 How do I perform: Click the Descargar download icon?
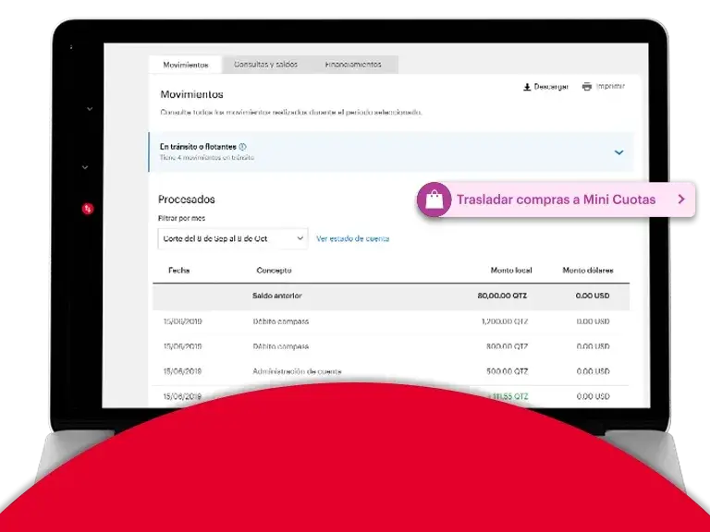coord(527,87)
